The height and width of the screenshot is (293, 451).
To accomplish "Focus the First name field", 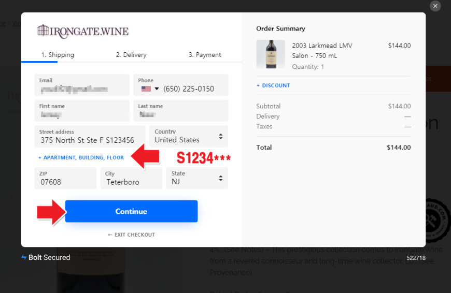I will coord(82,114).
